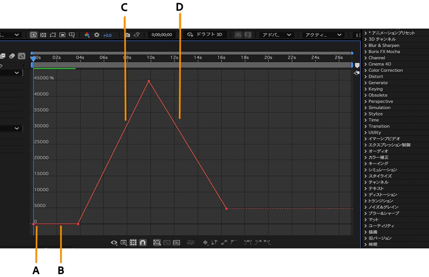429x277 pixels.
Task: Convert selected keyframes to Auto Bezier icon
Action: click(234, 243)
